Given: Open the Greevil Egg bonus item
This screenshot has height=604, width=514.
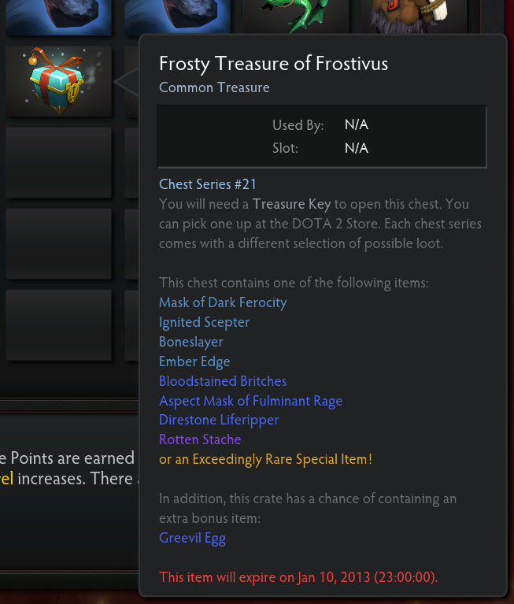Looking at the screenshot, I should point(192,539).
